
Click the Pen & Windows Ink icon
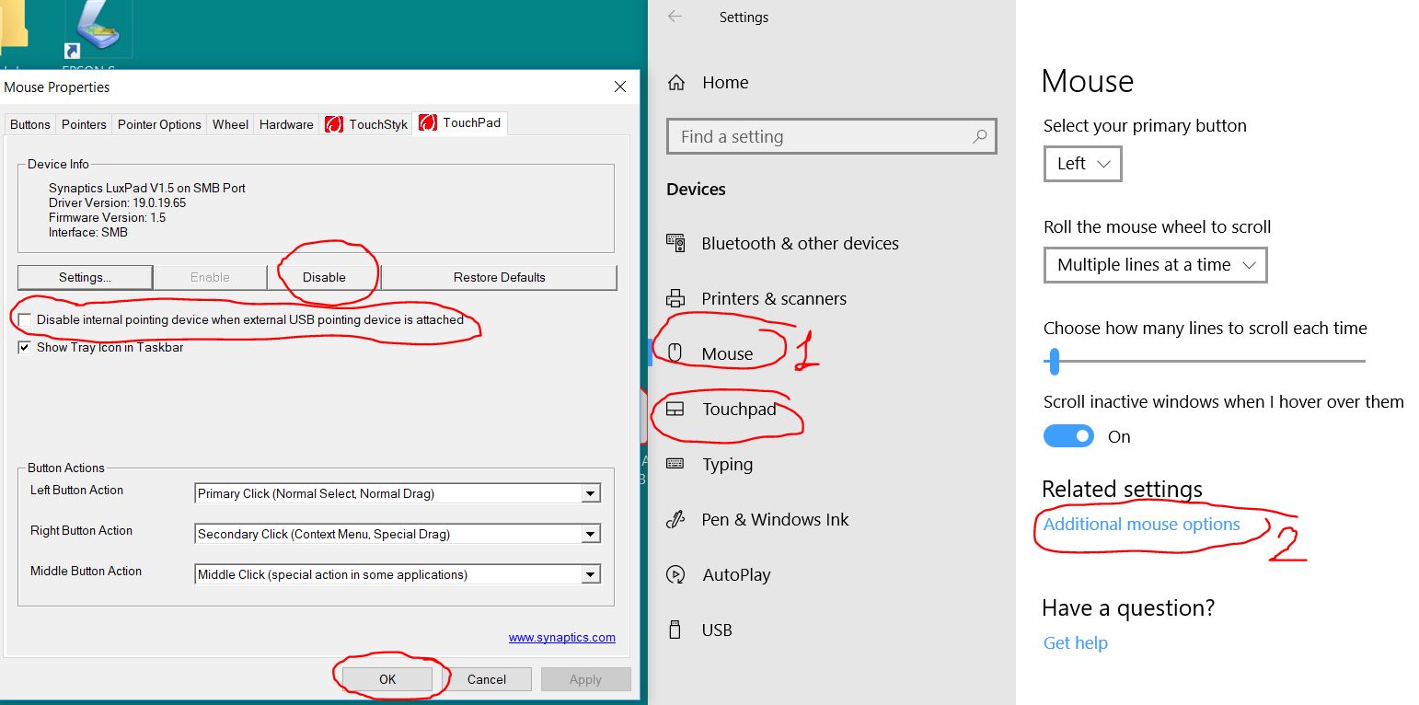coord(675,520)
